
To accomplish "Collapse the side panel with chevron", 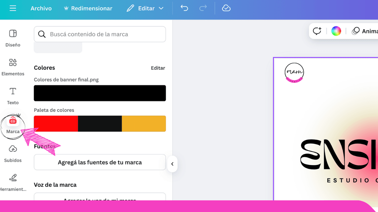I will tap(172, 164).
